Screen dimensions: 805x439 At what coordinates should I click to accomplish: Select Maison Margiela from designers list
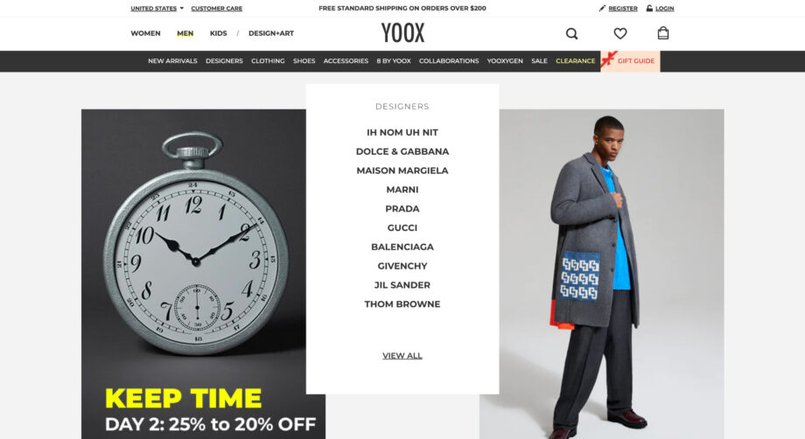(x=402, y=171)
